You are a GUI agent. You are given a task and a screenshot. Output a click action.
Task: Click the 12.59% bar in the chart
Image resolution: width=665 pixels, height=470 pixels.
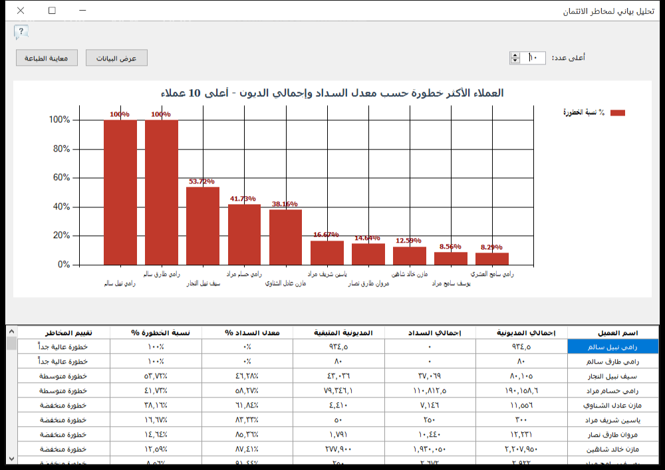[x=409, y=256]
